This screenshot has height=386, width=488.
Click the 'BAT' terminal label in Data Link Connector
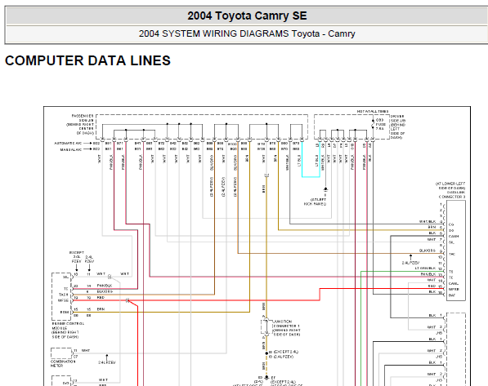coord(451,295)
